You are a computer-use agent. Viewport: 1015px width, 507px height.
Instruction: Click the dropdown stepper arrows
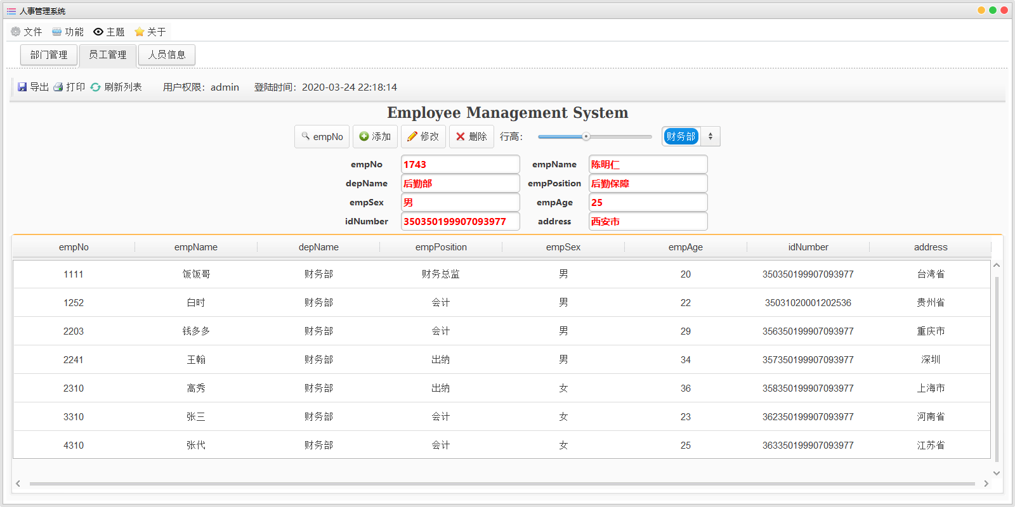tap(710, 136)
